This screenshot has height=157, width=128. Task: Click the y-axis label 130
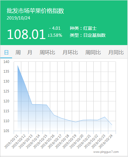click(6, 81)
